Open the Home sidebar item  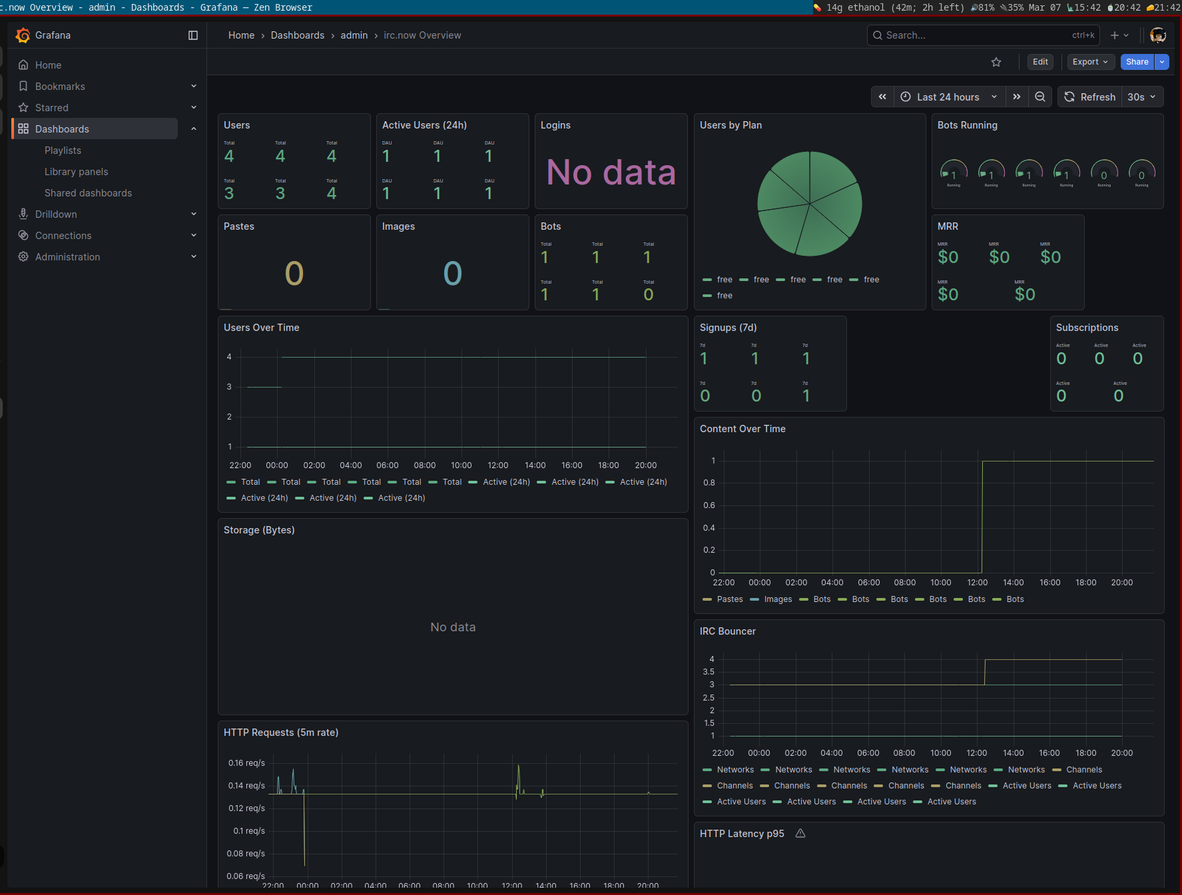(48, 65)
